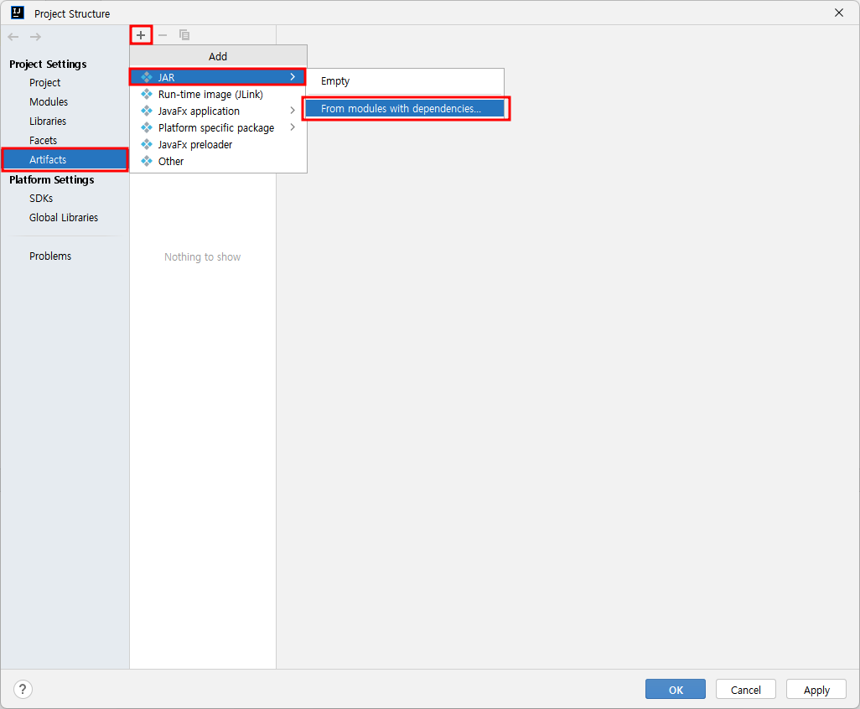This screenshot has width=860, height=709.
Task: Select Artifacts in sidebar
Action: click(65, 159)
